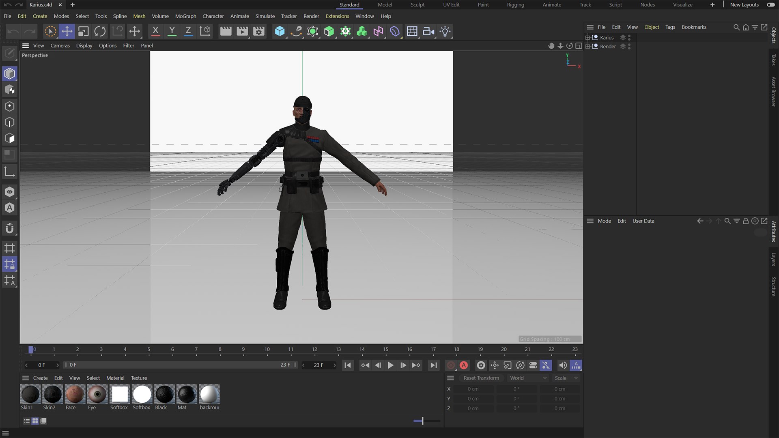The width and height of the screenshot is (779, 438).
Task: Add a Camera object
Action: pyautogui.click(x=428, y=31)
